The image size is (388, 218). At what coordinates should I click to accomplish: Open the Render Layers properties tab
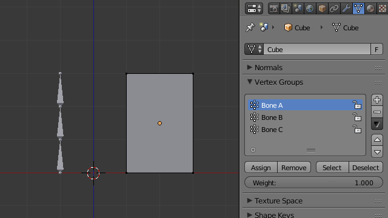tap(286, 8)
